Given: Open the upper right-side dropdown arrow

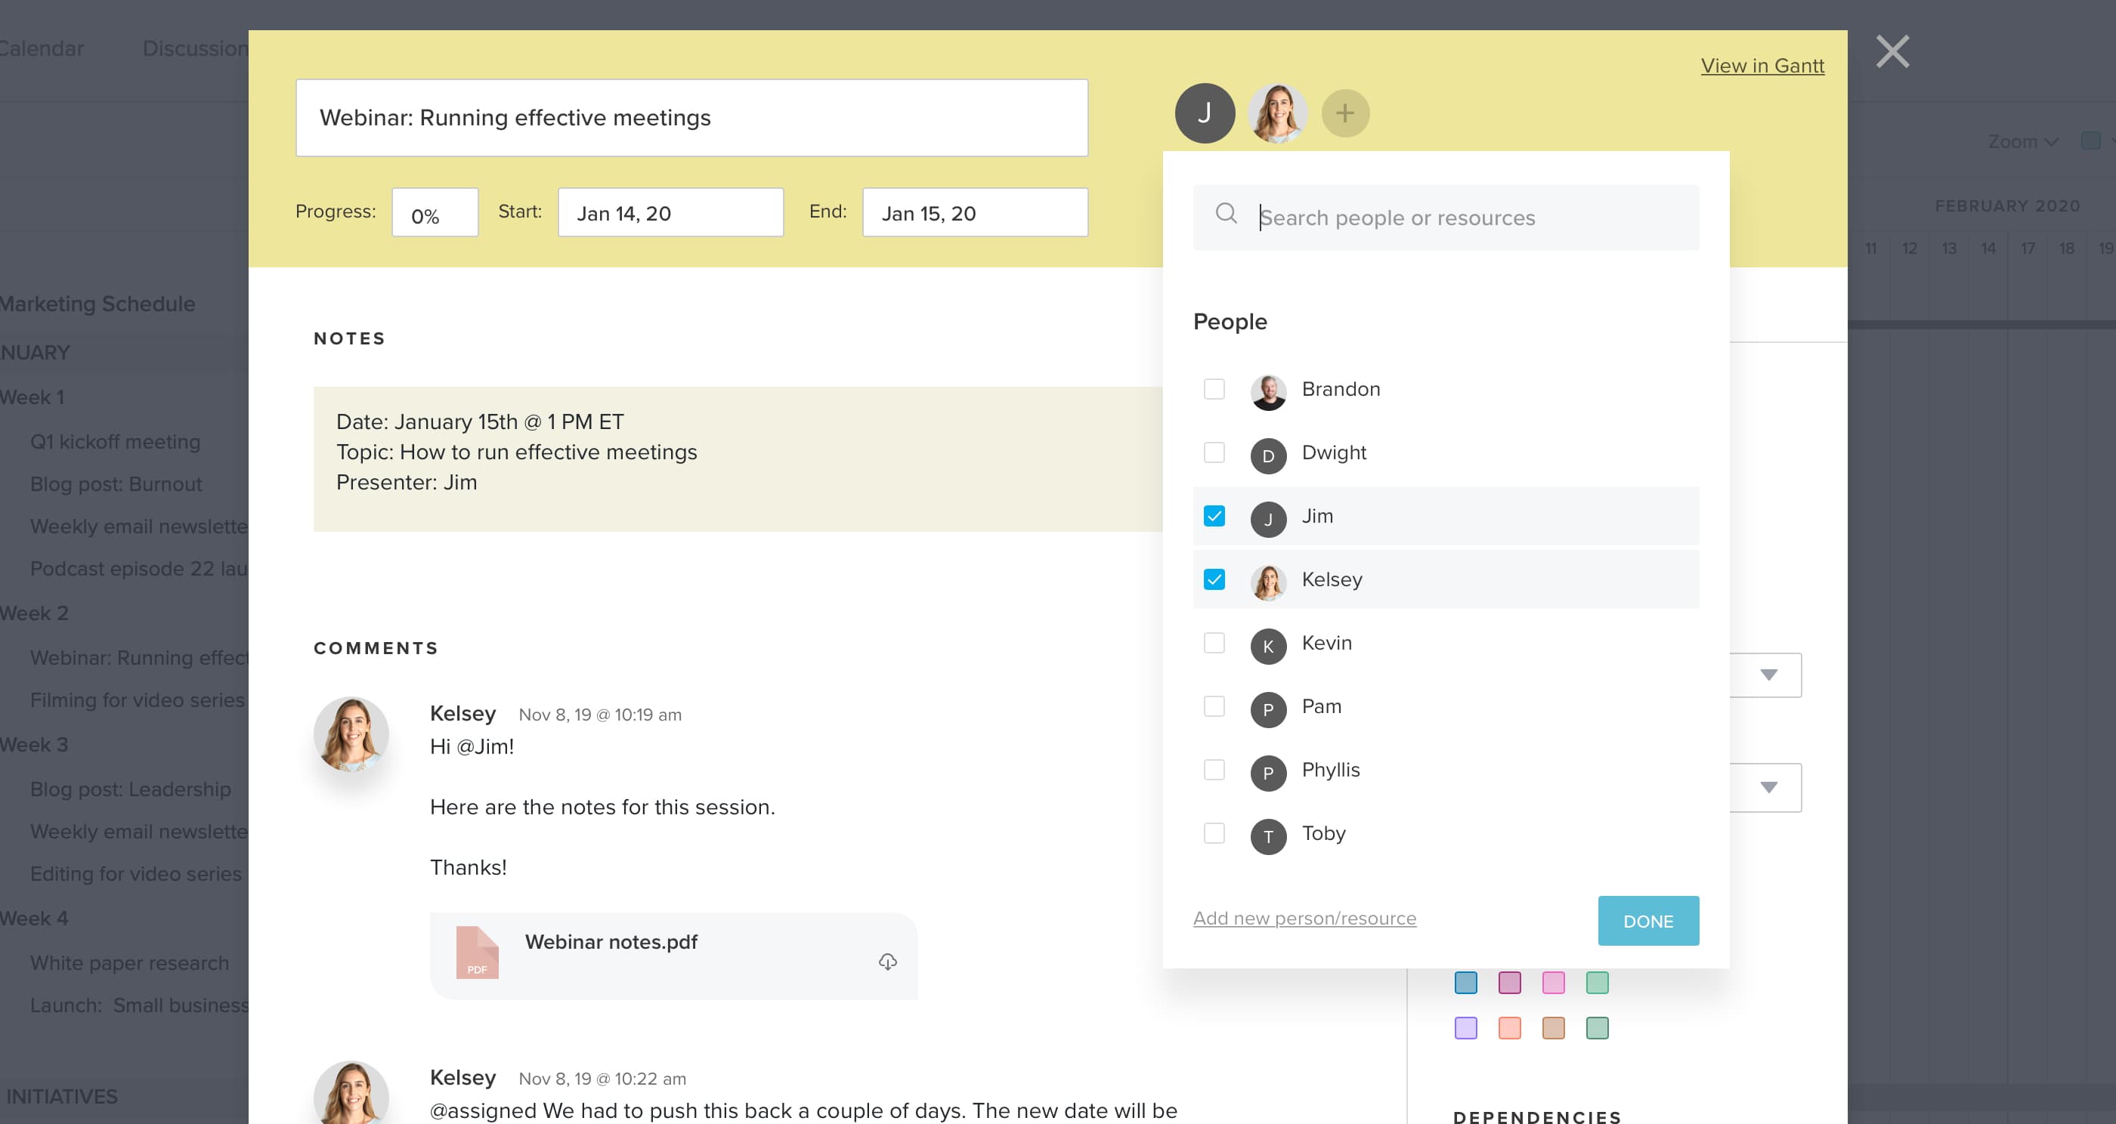Looking at the screenshot, I should (1768, 675).
